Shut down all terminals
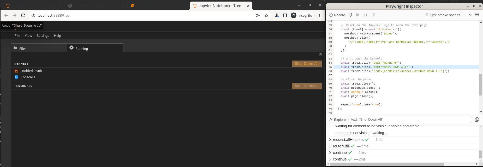Screen dimensions: 483x167 click(307, 86)
